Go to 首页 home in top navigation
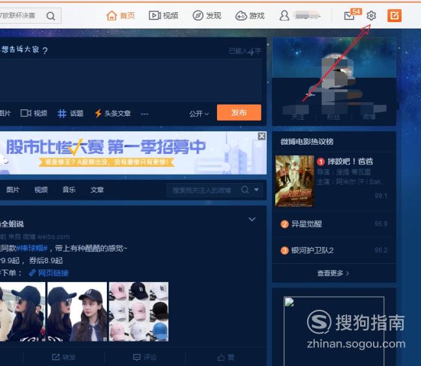The image size is (421, 366). [x=120, y=16]
